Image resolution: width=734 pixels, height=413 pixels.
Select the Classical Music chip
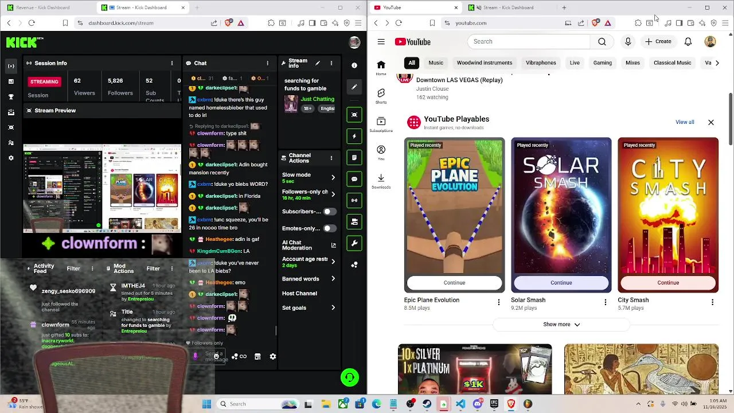[x=672, y=63]
